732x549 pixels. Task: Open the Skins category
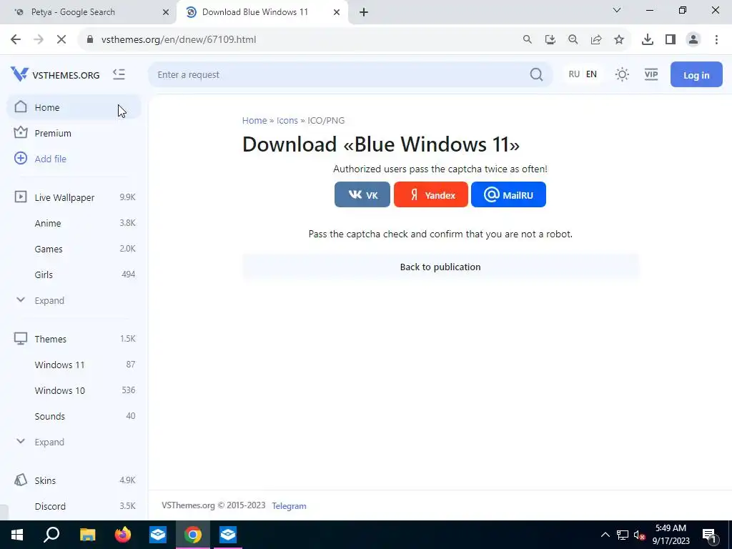coord(74,480)
